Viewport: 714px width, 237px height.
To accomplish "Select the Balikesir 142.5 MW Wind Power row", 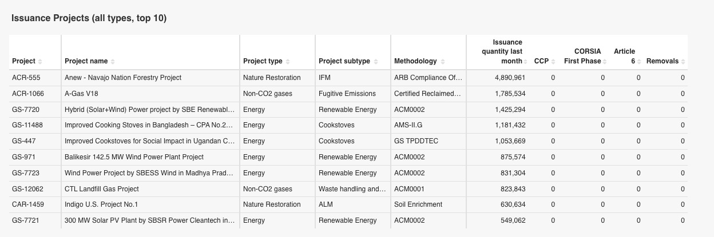I will coord(134,157).
